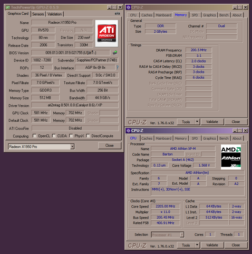Click the Instructions field MMX(+), 3DNow!(+), SSE

tap(198, 191)
